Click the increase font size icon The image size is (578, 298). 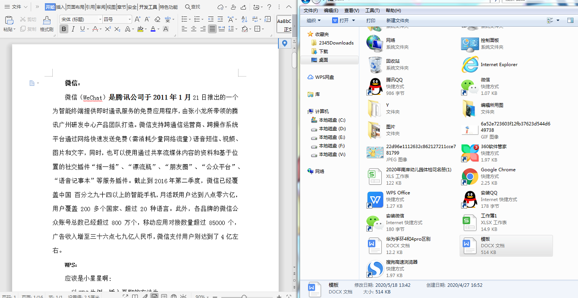click(137, 19)
